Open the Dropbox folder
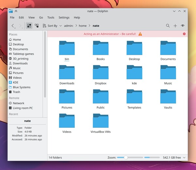The height and width of the screenshot is (170, 196). point(101,72)
